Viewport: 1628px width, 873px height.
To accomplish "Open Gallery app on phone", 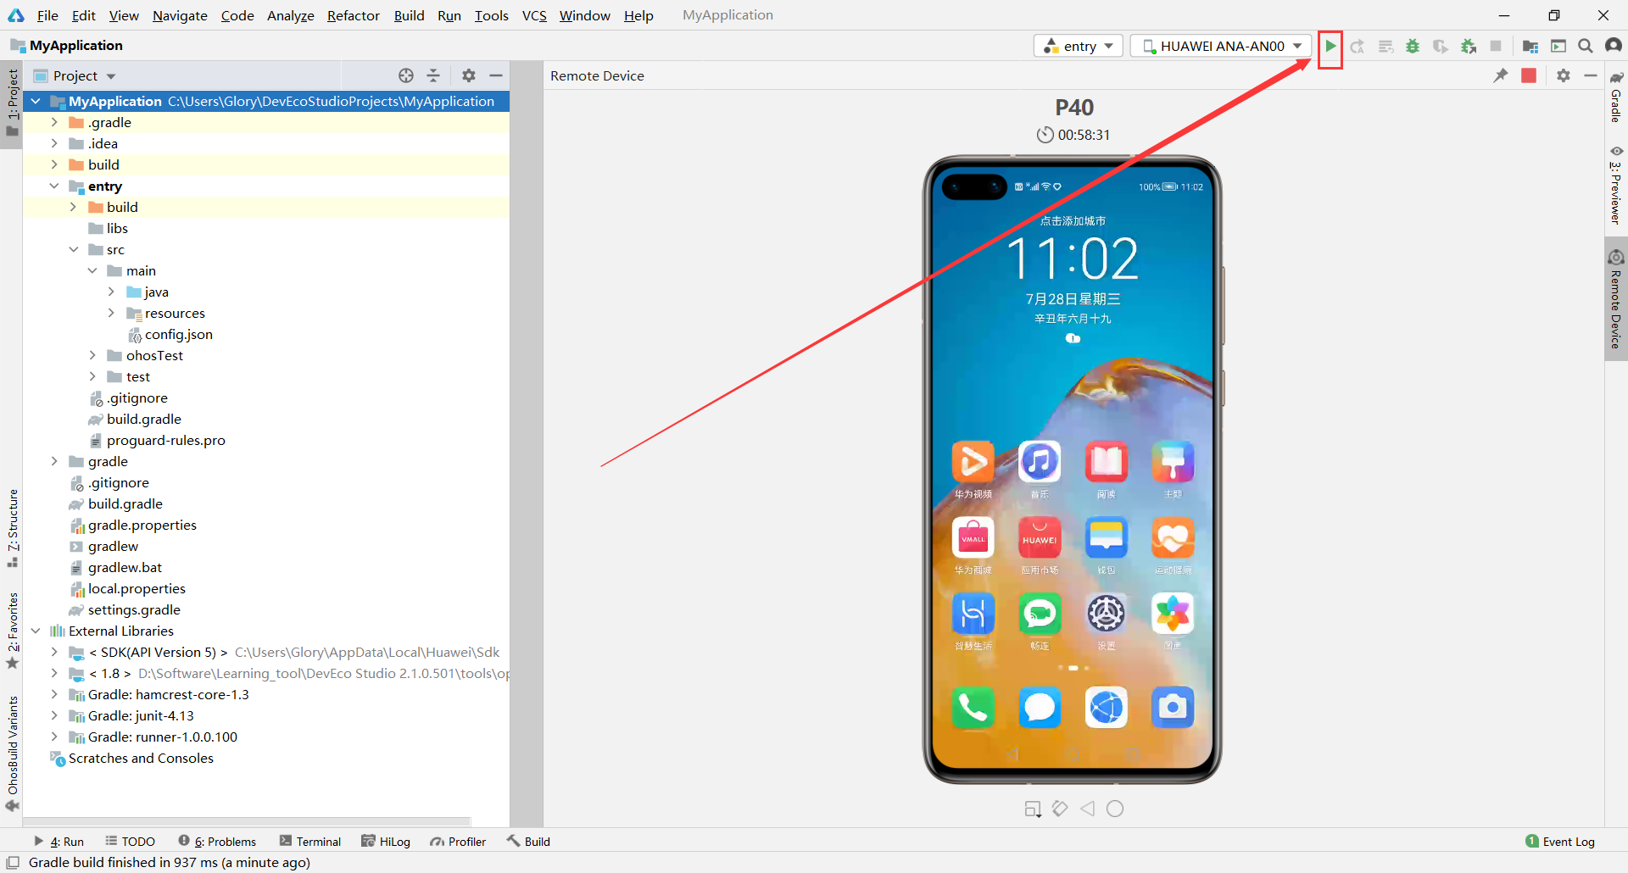I will coord(1173,614).
